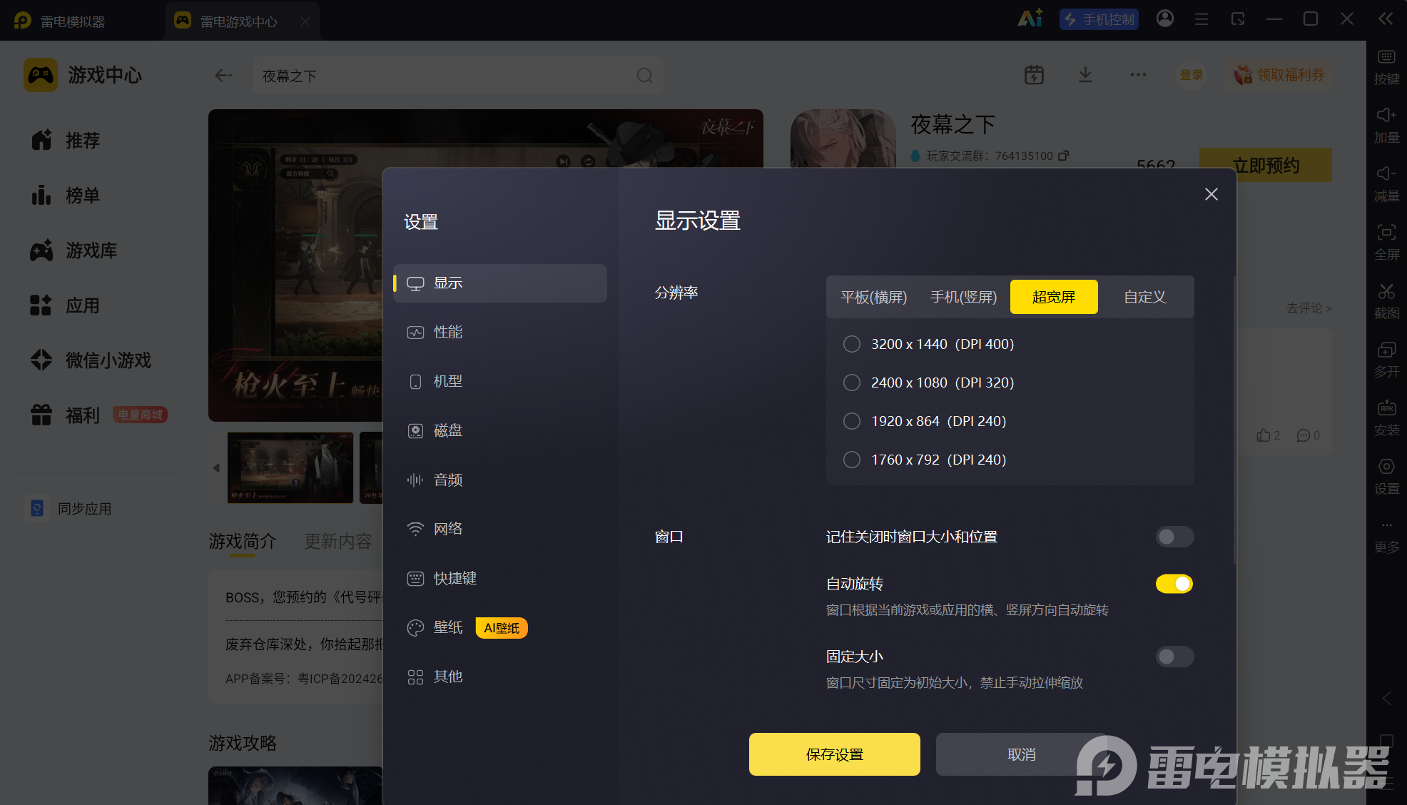This screenshot has height=805, width=1407.
Task: Open 其他 settings section
Action: coord(500,677)
